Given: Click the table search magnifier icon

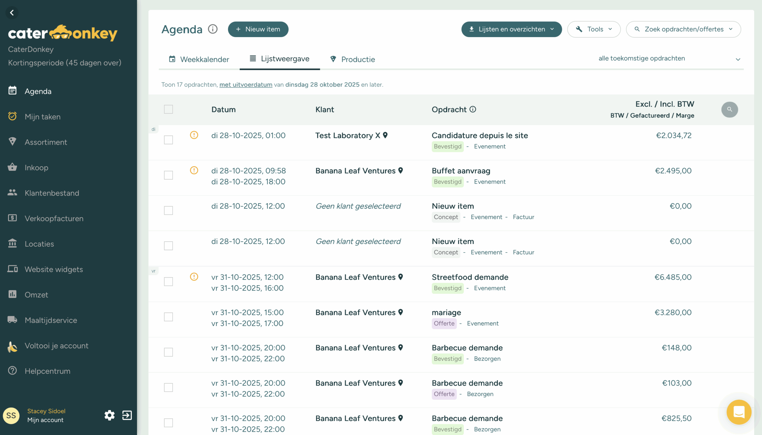Looking at the screenshot, I should pyautogui.click(x=729, y=109).
